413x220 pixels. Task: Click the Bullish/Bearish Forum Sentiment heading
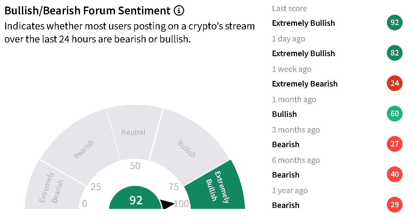(87, 11)
